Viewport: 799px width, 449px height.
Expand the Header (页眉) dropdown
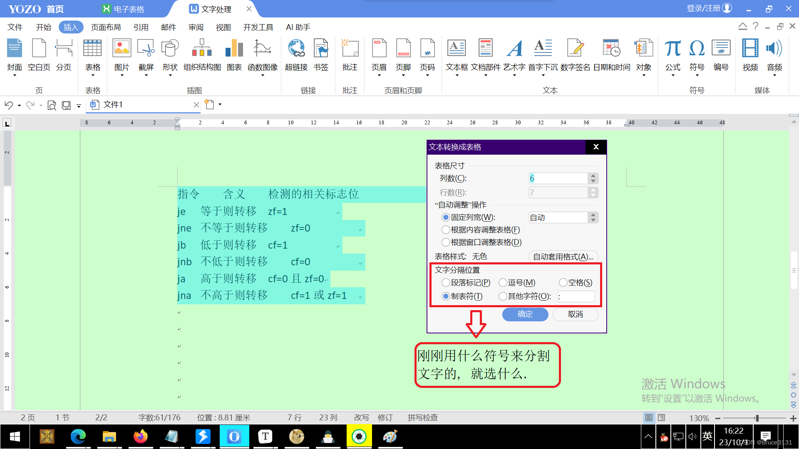pos(379,75)
